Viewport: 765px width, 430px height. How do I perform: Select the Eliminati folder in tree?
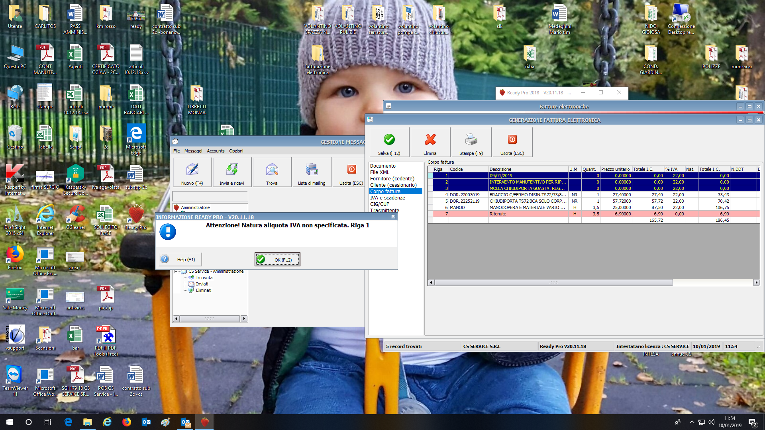point(204,290)
